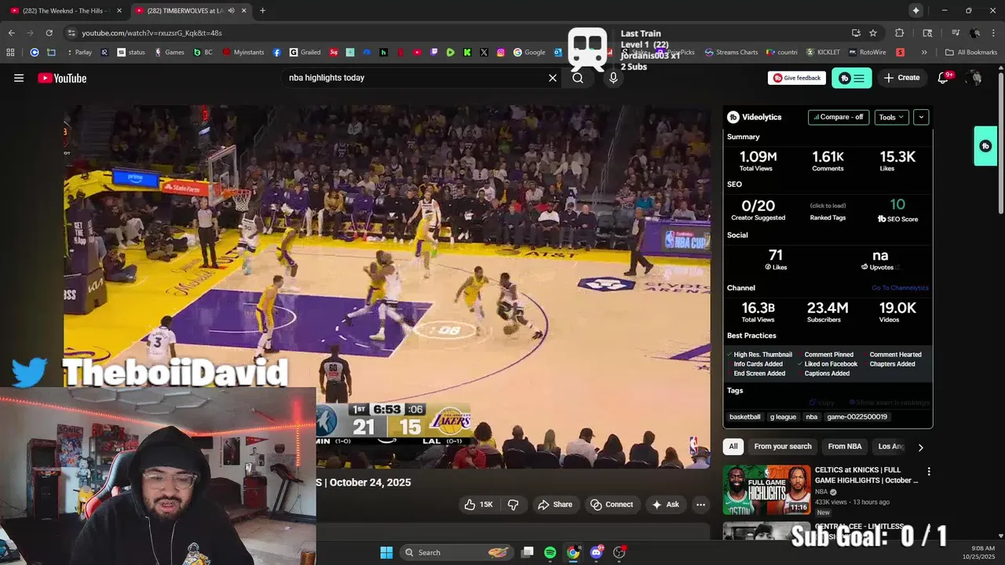Select the All filter chip
The image size is (1005, 565).
click(733, 447)
